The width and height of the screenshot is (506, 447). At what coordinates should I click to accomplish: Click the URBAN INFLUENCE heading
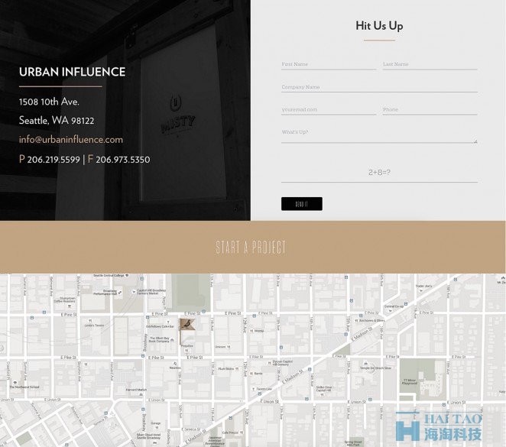pos(73,72)
